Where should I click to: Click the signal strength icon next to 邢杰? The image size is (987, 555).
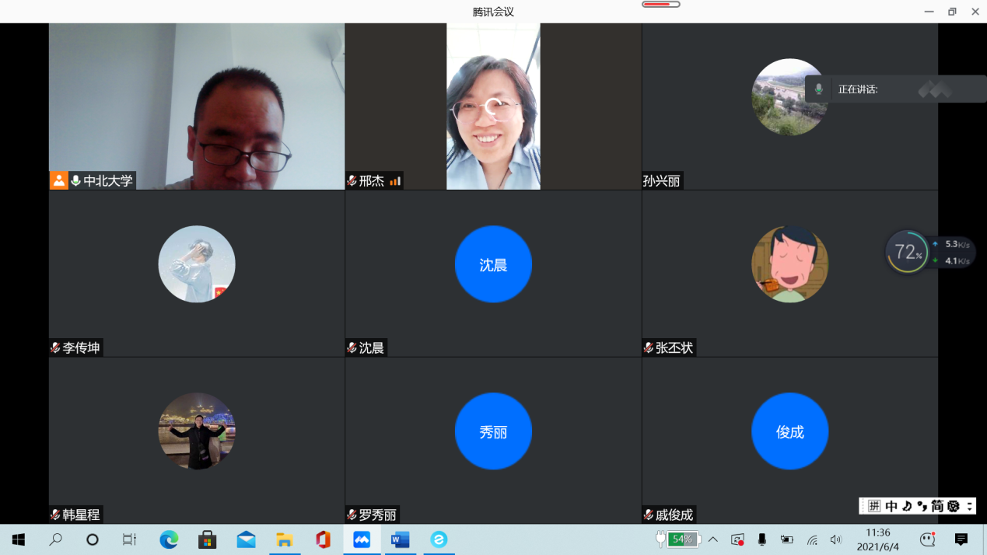[x=395, y=181]
